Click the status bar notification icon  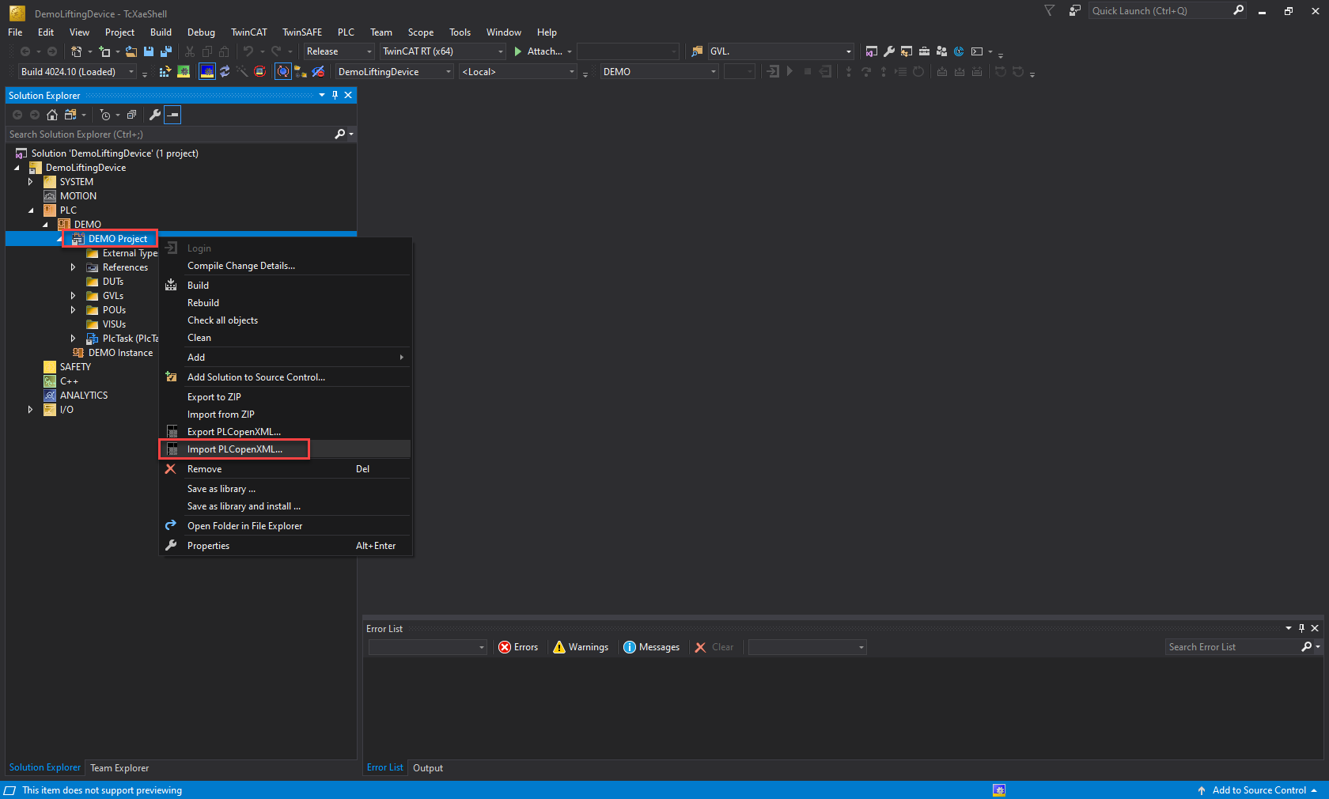pos(999,790)
